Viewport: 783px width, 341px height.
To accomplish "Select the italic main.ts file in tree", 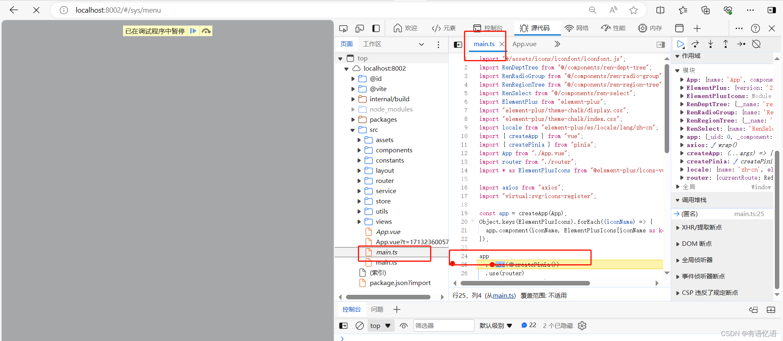I will tap(386, 252).
